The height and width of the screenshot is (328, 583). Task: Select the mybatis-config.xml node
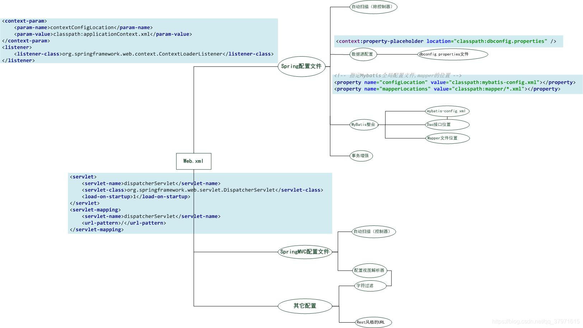point(447,111)
